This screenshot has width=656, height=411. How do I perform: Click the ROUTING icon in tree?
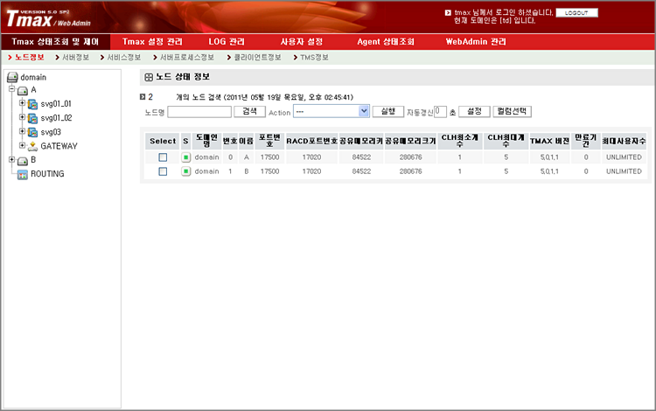point(23,175)
